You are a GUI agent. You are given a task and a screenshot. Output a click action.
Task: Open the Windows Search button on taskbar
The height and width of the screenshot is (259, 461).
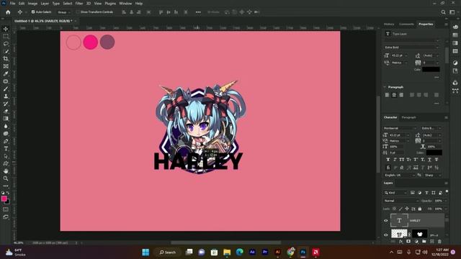point(168,253)
